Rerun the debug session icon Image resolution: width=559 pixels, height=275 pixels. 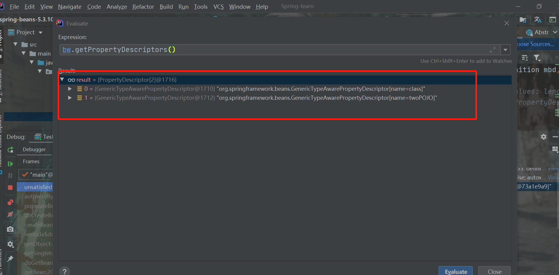pos(11,150)
